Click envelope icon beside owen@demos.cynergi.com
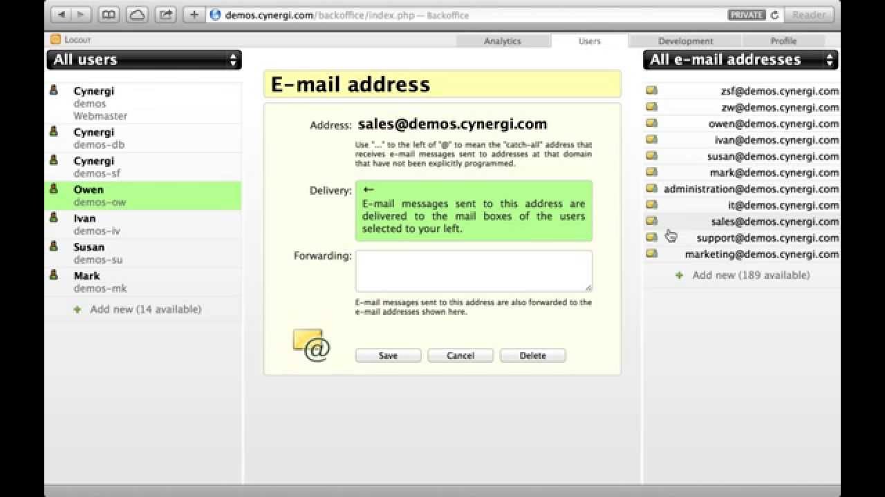Screen dimensions: 885x497 651,123
